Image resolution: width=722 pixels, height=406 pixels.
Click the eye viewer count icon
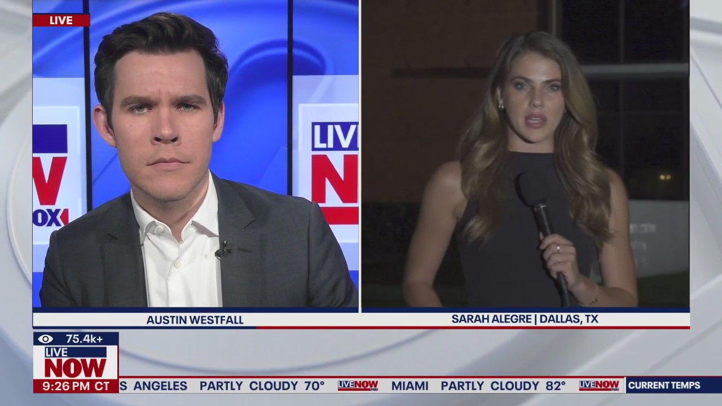pos(46,339)
